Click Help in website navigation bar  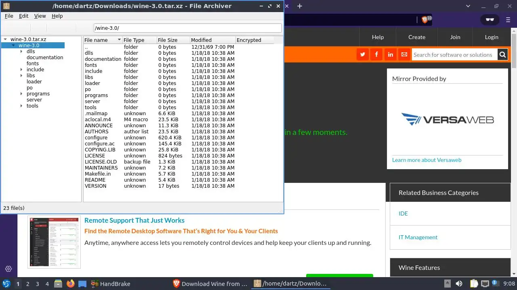click(x=378, y=37)
